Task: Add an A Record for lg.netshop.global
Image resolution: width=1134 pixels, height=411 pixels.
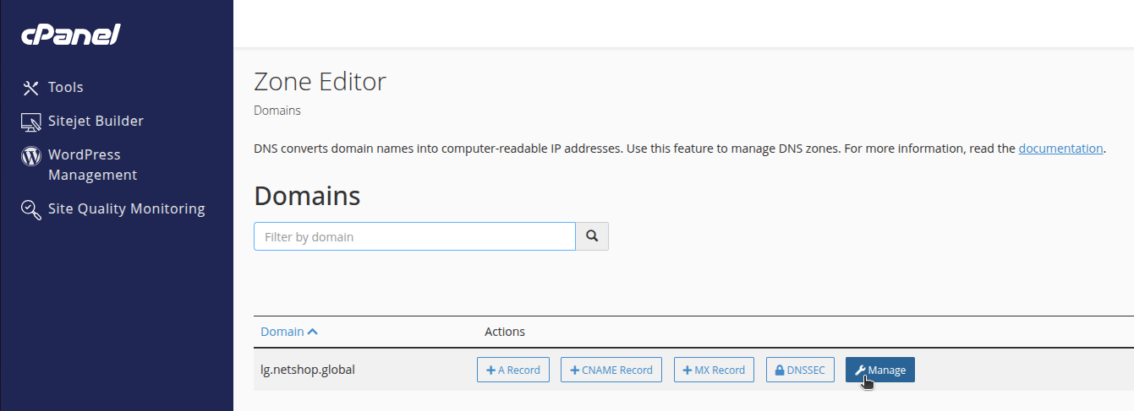Action: click(513, 370)
